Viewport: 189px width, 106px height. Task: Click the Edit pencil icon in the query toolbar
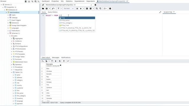53,9
